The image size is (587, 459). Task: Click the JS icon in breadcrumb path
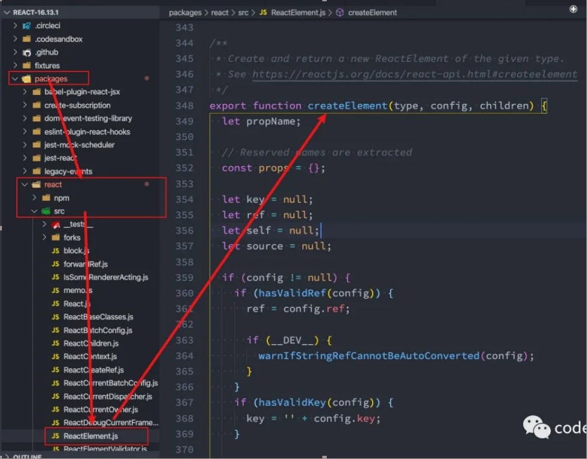click(x=263, y=12)
